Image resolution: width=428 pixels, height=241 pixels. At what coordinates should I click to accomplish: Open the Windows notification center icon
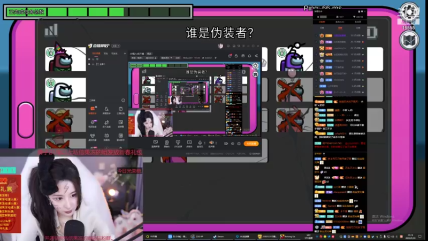pyautogui.click(x=420, y=236)
